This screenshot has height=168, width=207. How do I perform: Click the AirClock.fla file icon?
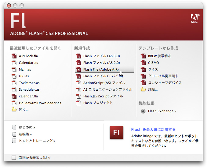tap(14, 56)
